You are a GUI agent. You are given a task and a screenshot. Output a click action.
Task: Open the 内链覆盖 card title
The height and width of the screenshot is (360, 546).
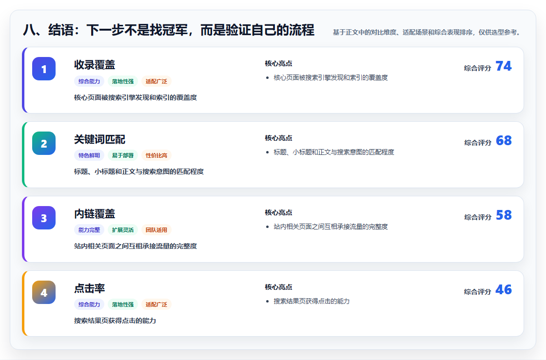point(95,213)
